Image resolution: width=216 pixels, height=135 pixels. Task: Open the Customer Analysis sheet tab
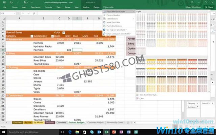[x=96, y=123]
